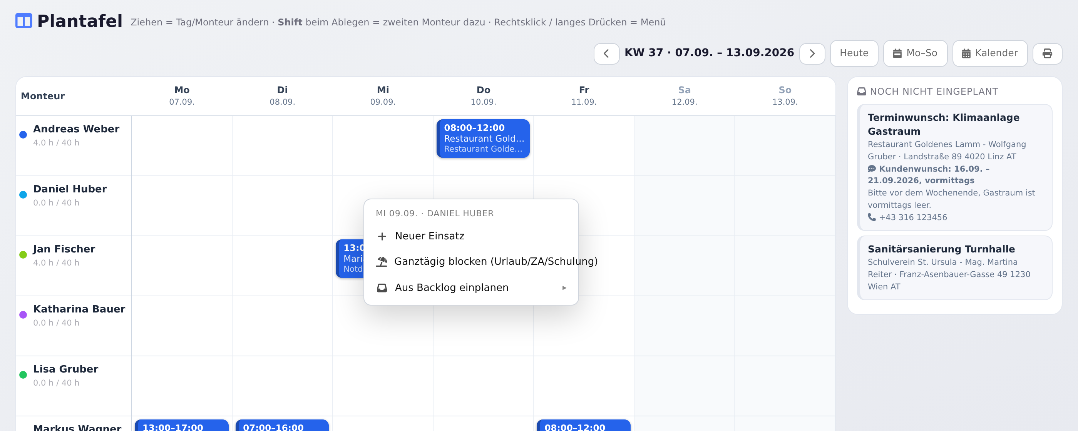
Task: Click phone number +43 316 123456
Action: (913, 217)
